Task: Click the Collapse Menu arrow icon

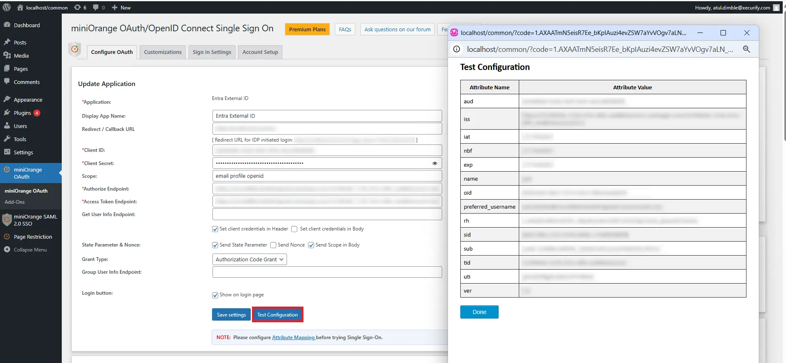Action: coord(7,249)
